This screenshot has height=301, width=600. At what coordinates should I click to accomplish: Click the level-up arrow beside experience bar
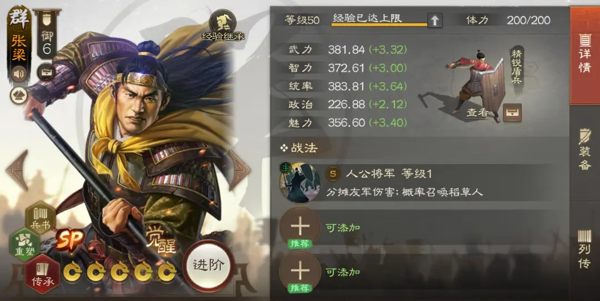434,20
